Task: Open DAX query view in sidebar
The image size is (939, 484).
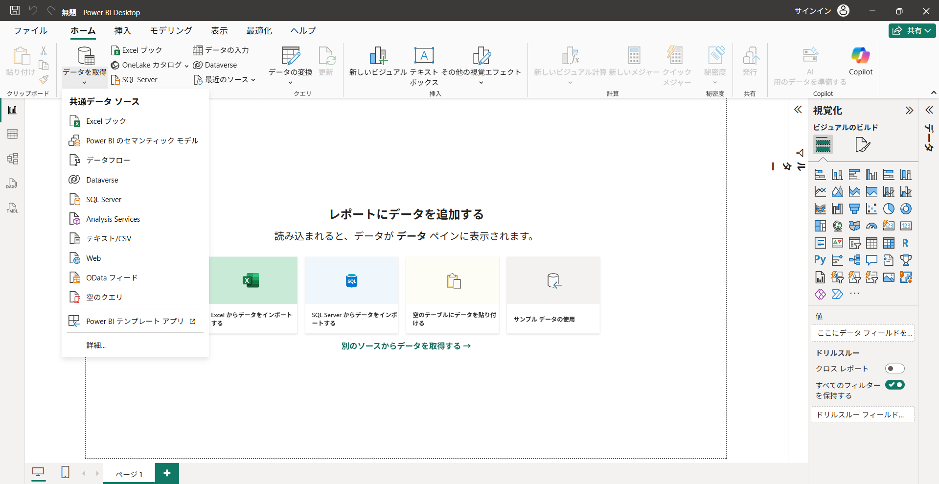Action: tap(12, 184)
